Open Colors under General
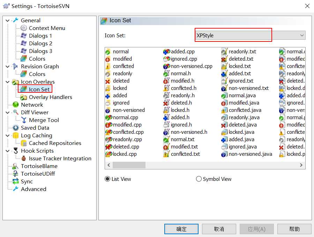314x237 pixels. click(37, 59)
